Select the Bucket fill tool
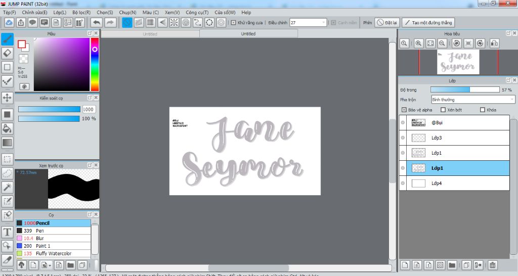This screenshot has height=276, width=518. tap(7, 128)
